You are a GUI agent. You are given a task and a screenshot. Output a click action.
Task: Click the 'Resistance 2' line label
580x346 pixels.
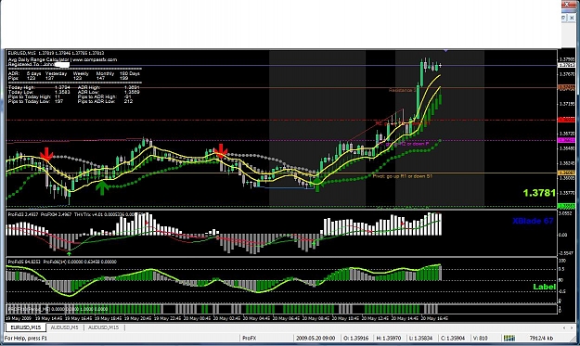pyautogui.click(x=402, y=90)
